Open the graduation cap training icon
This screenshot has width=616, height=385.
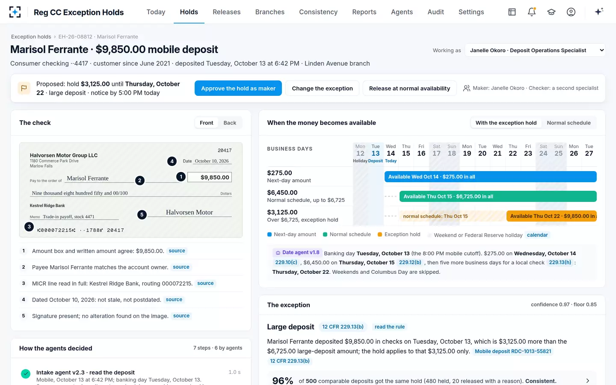click(551, 12)
